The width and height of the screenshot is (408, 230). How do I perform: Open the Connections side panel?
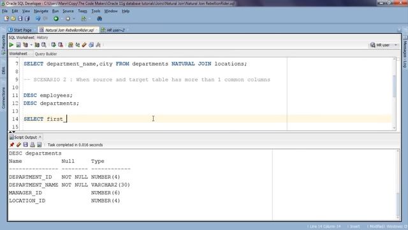click(x=3, y=98)
